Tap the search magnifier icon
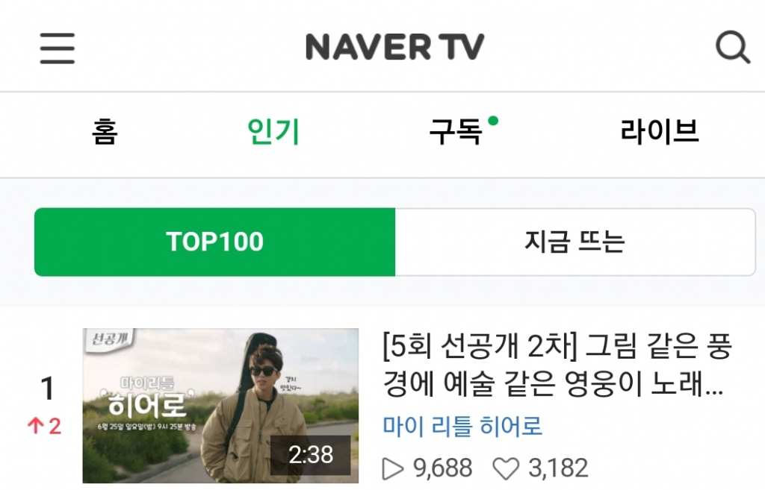Viewport: 765px width, 490px height. click(x=732, y=47)
